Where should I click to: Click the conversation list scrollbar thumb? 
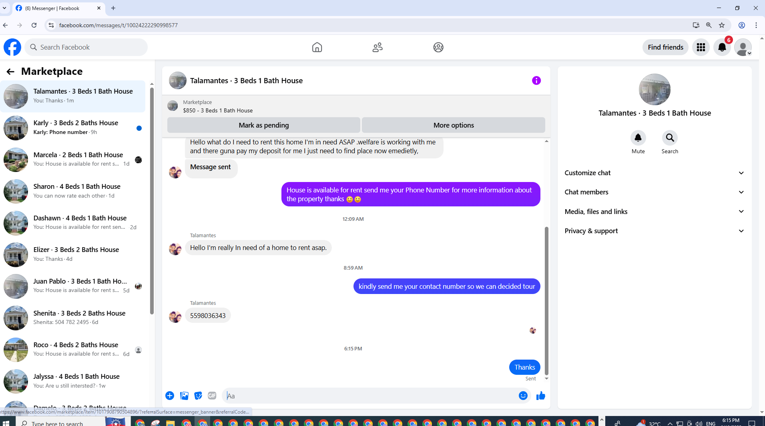pos(152,201)
